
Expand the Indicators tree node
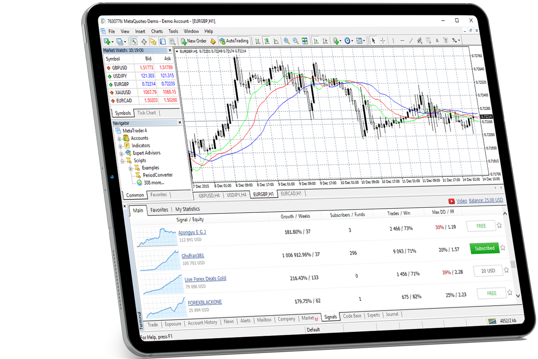click(x=120, y=146)
